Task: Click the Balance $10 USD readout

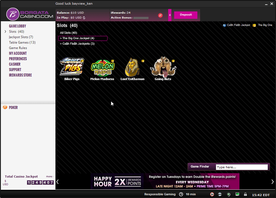Action: (70, 13)
